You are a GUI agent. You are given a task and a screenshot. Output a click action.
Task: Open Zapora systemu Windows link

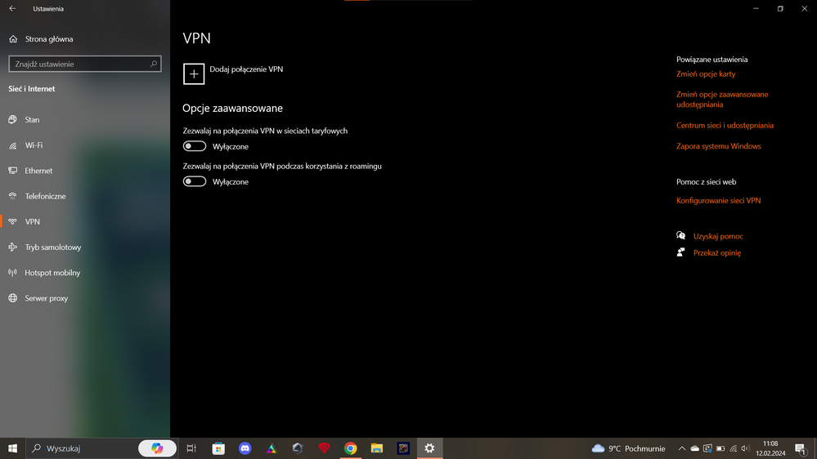[719, 146]
